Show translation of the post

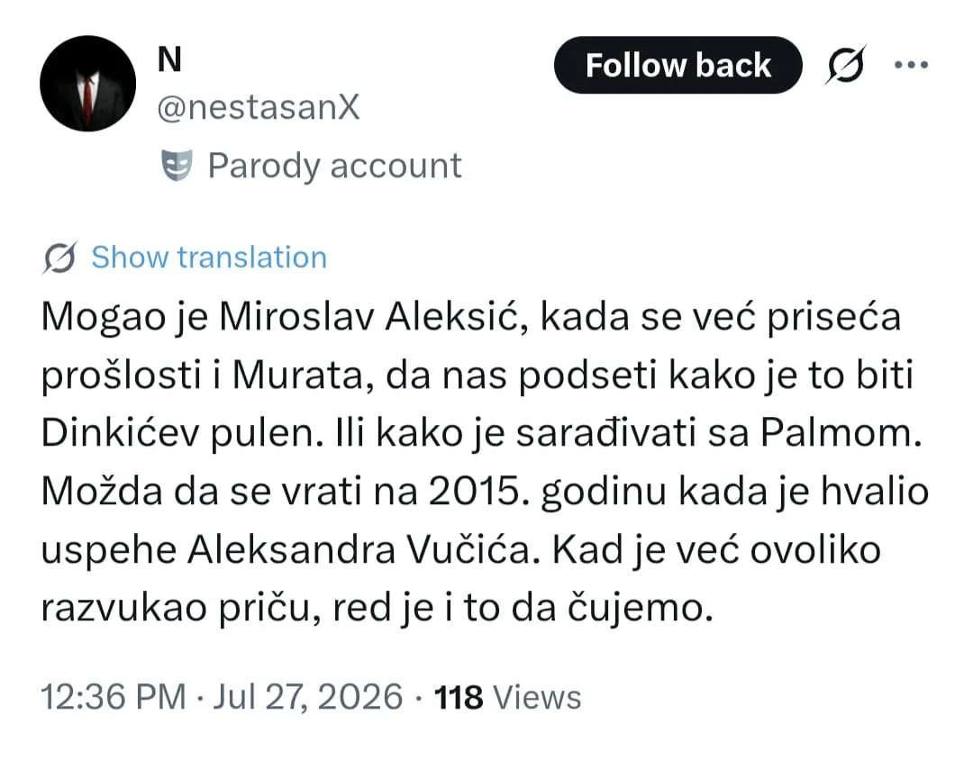[x=209, y=258]
